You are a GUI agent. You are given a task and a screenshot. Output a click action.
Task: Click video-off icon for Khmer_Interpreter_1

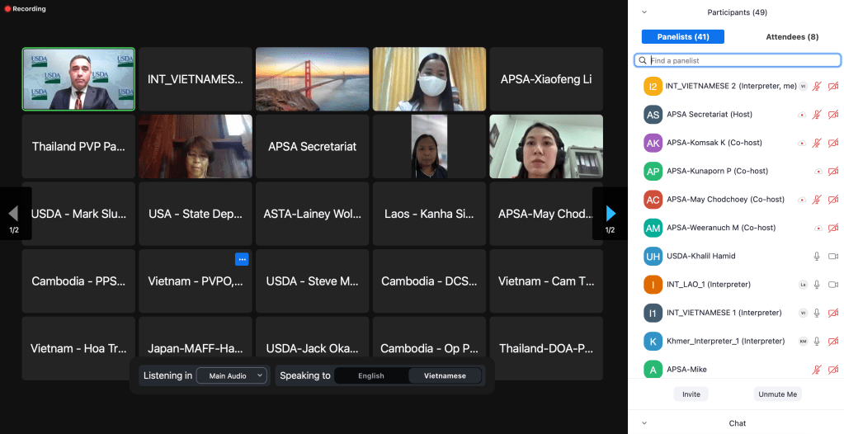(x=833, y=341)
